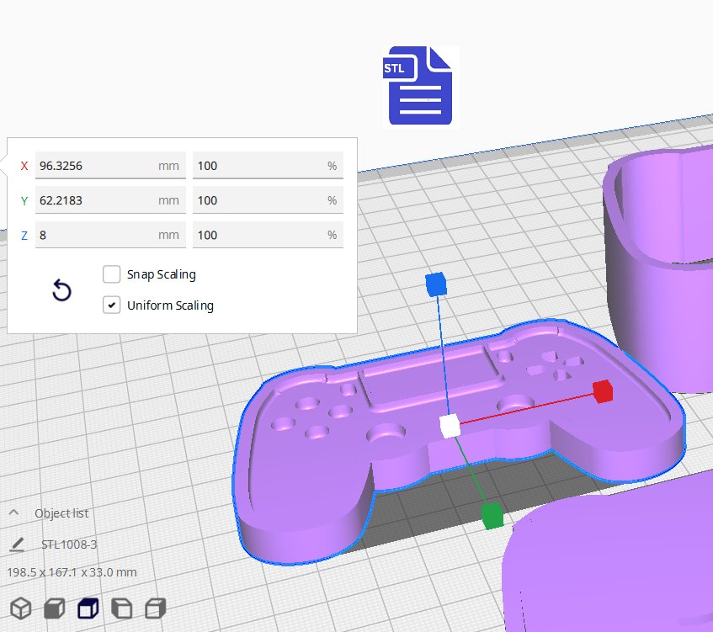Enable the Snap Scaling checkbox
713x632 pixels.
111,274
